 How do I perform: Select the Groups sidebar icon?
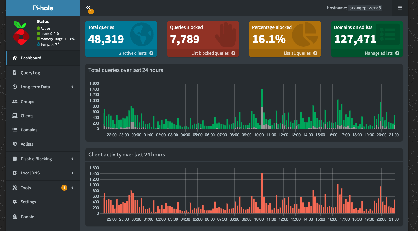(x=15, y=102)
